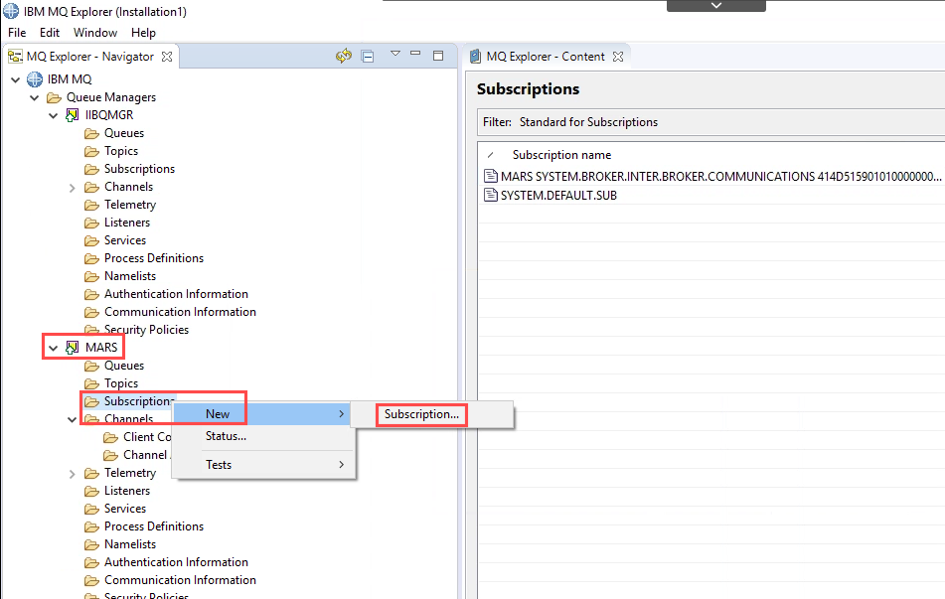945x599 pixels.
Task: Select Subscriptions folder under MARS
Action: (139, 400)
